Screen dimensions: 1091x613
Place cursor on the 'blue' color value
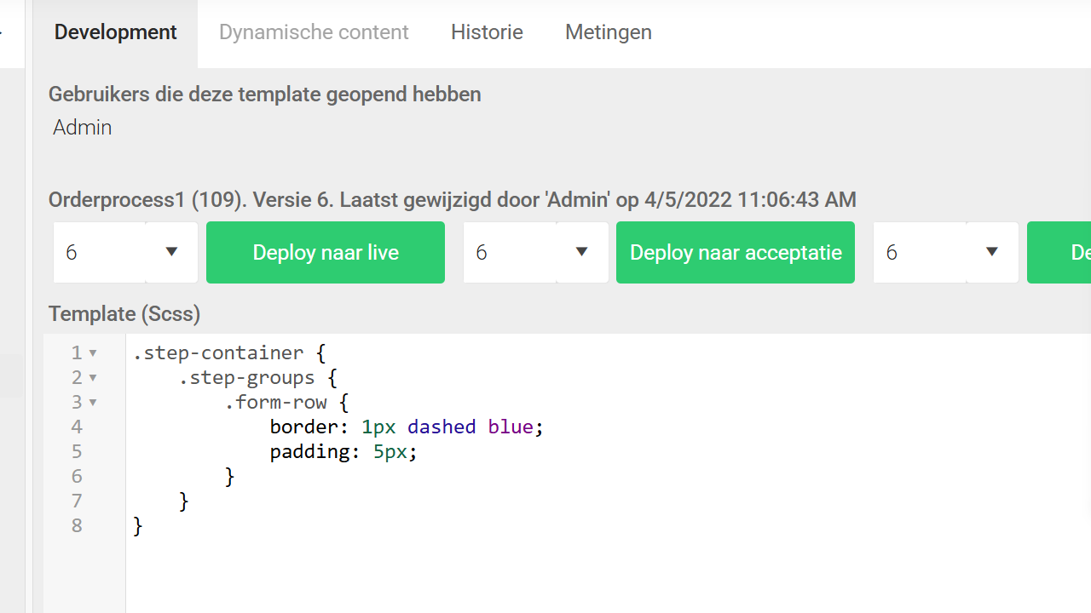[x=510, y=427]
